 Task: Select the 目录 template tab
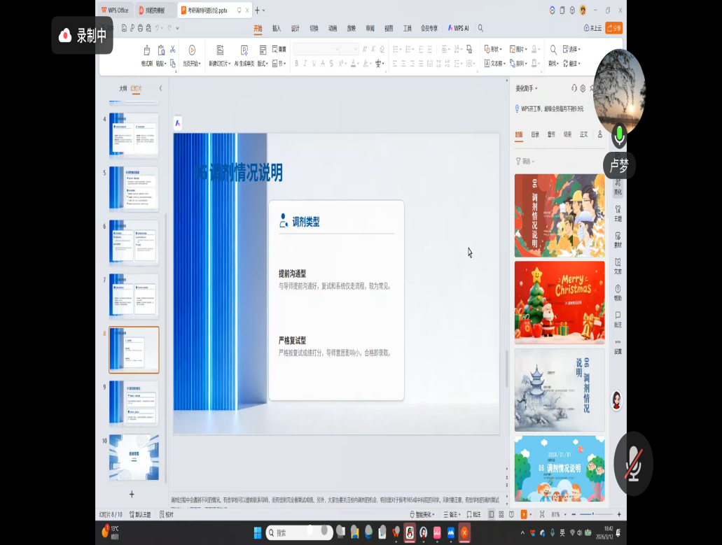(x=535, y=134)
